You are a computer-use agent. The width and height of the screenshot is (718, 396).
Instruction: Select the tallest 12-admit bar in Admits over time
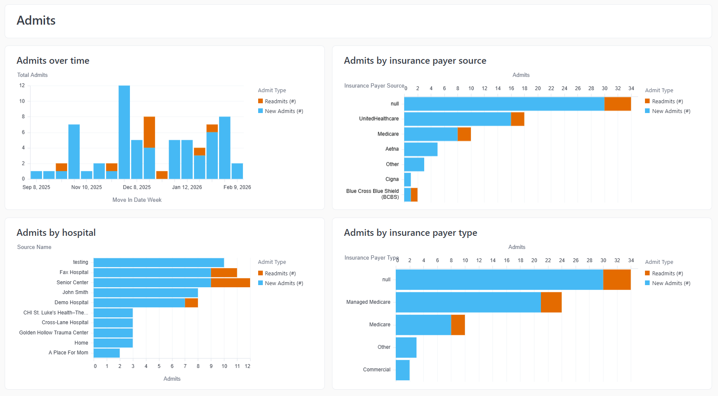point(124,132)
